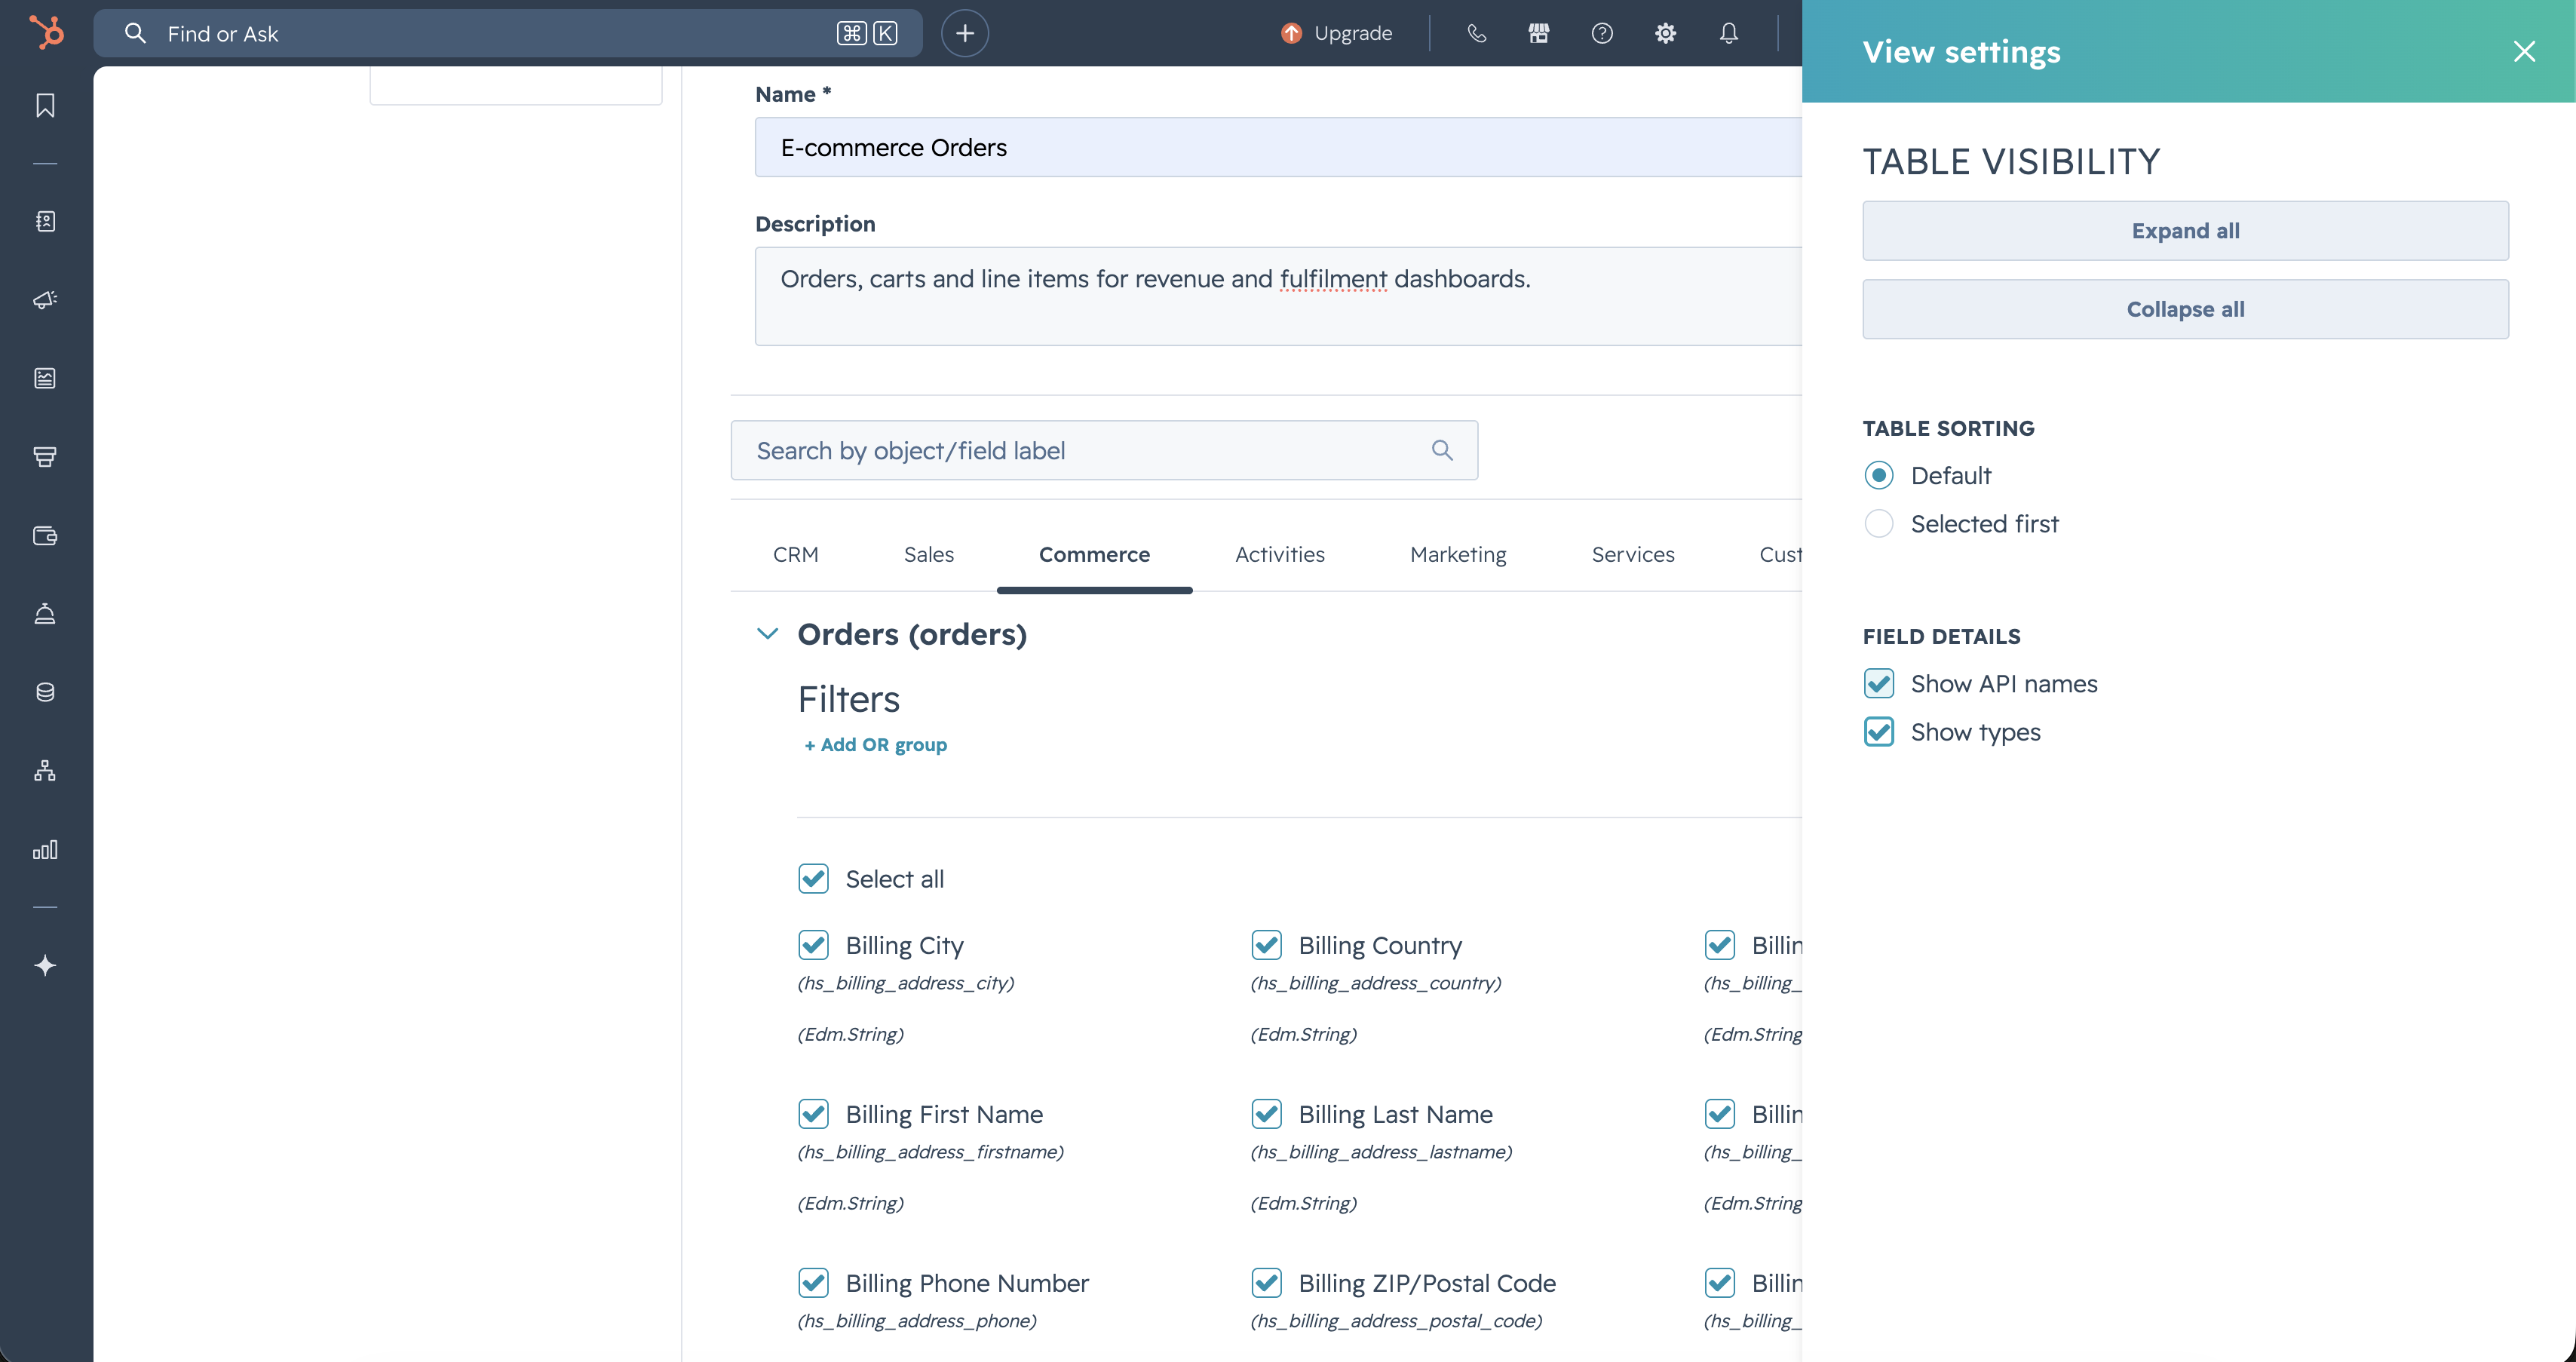Image resolution: width=2576 pixels, height=1362 pixels.
Task: Uncheck Billing First Name field
Action: (813, 1113)
